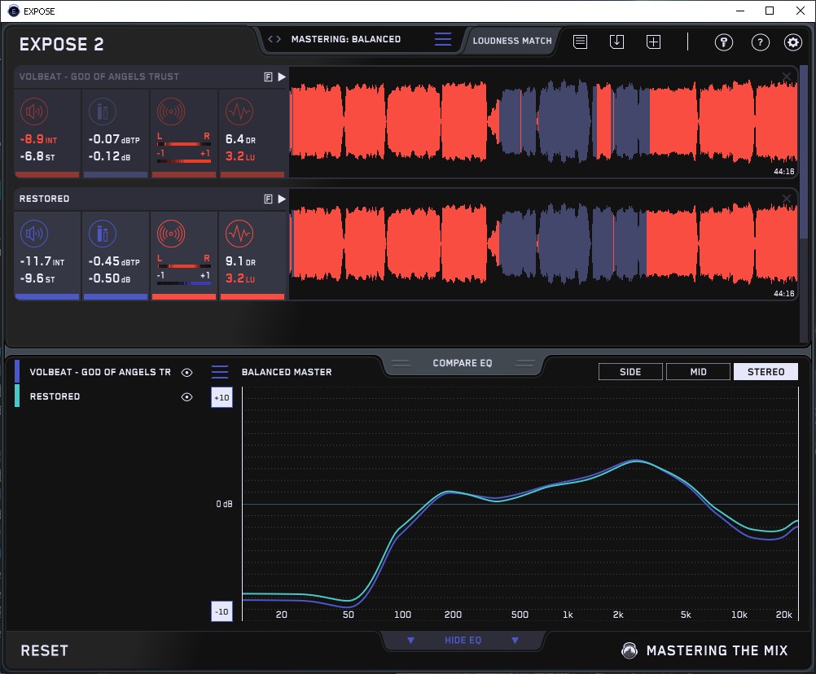Select Volbeat - God of Angels TR in EQ legend
Viewport: 816px width, 674px height.
click(x=100, y=372)
